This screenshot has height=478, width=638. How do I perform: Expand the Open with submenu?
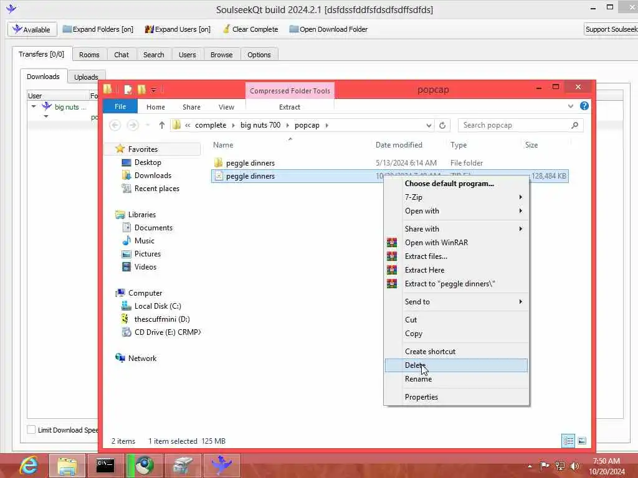pyautogui.click(x=455, y=211)
